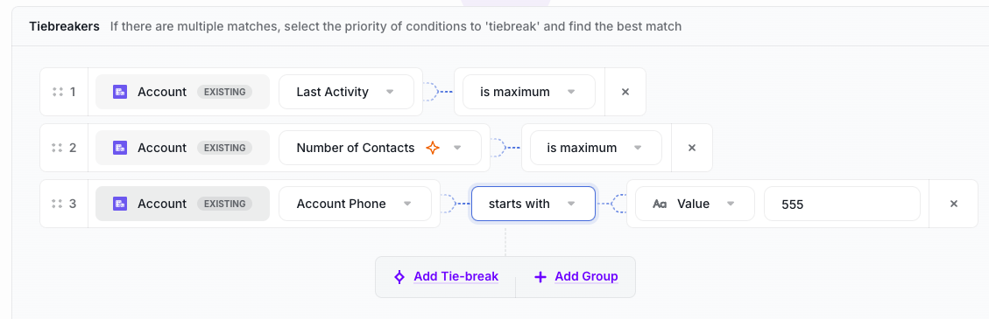Click the orange sparkle icon beside Number of Contacts

pos(433,148)
